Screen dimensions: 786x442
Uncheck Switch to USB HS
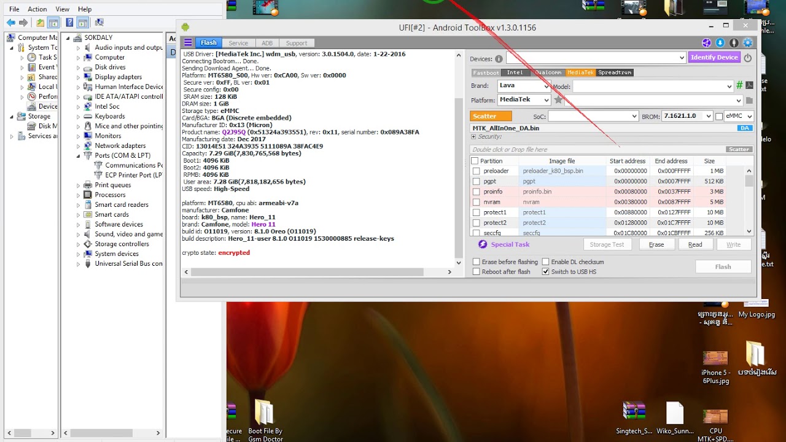click(545, 272)
